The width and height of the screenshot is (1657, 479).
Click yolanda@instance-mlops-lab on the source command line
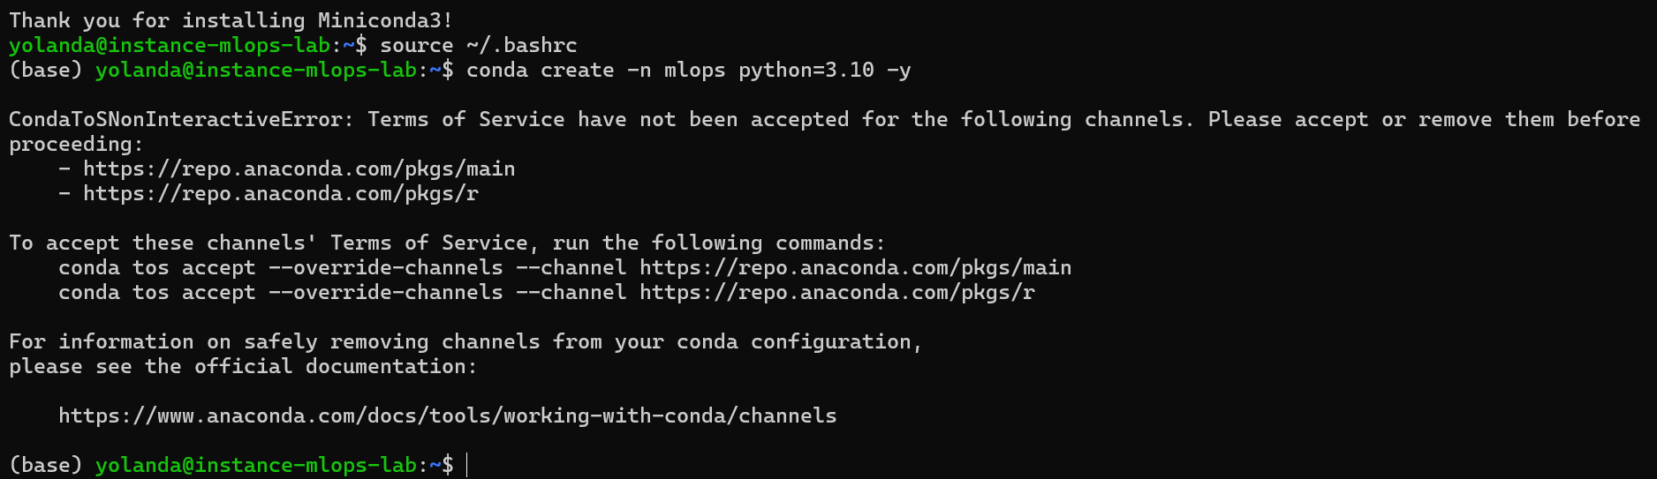pyautogui.click(x=170, y=45)
